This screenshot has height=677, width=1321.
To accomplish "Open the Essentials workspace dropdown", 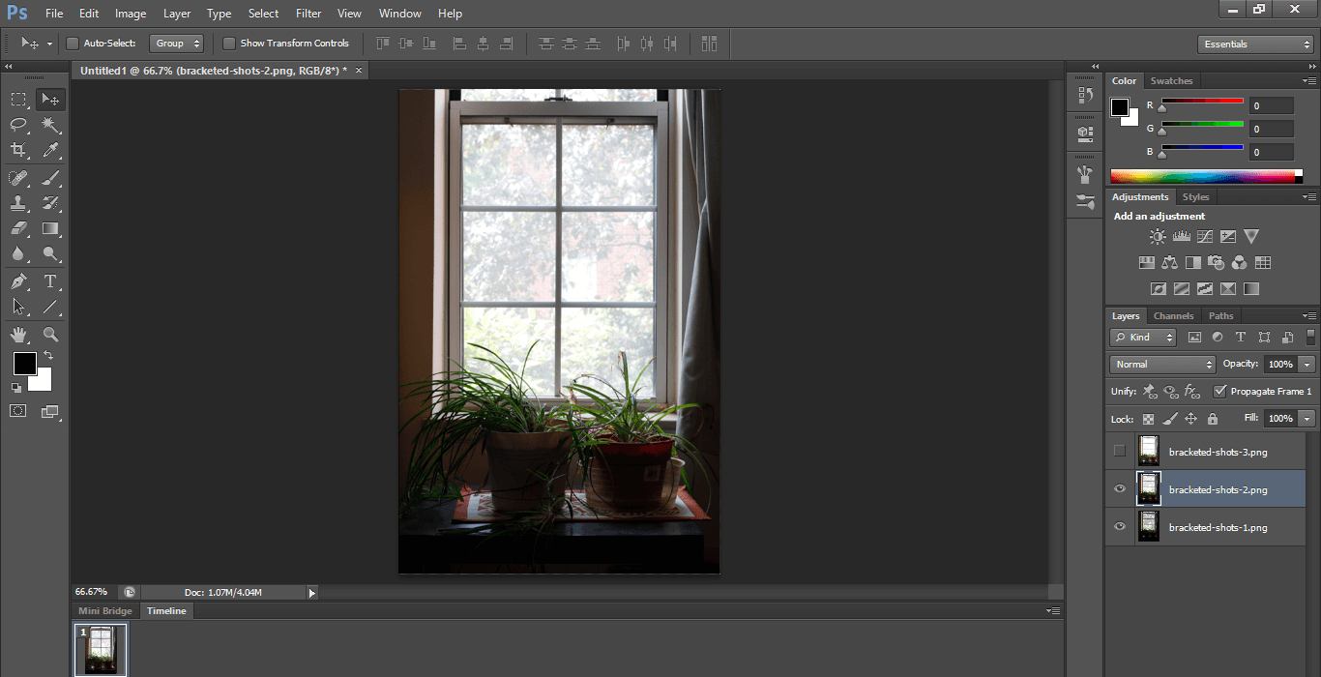I will coord(1254,44).
